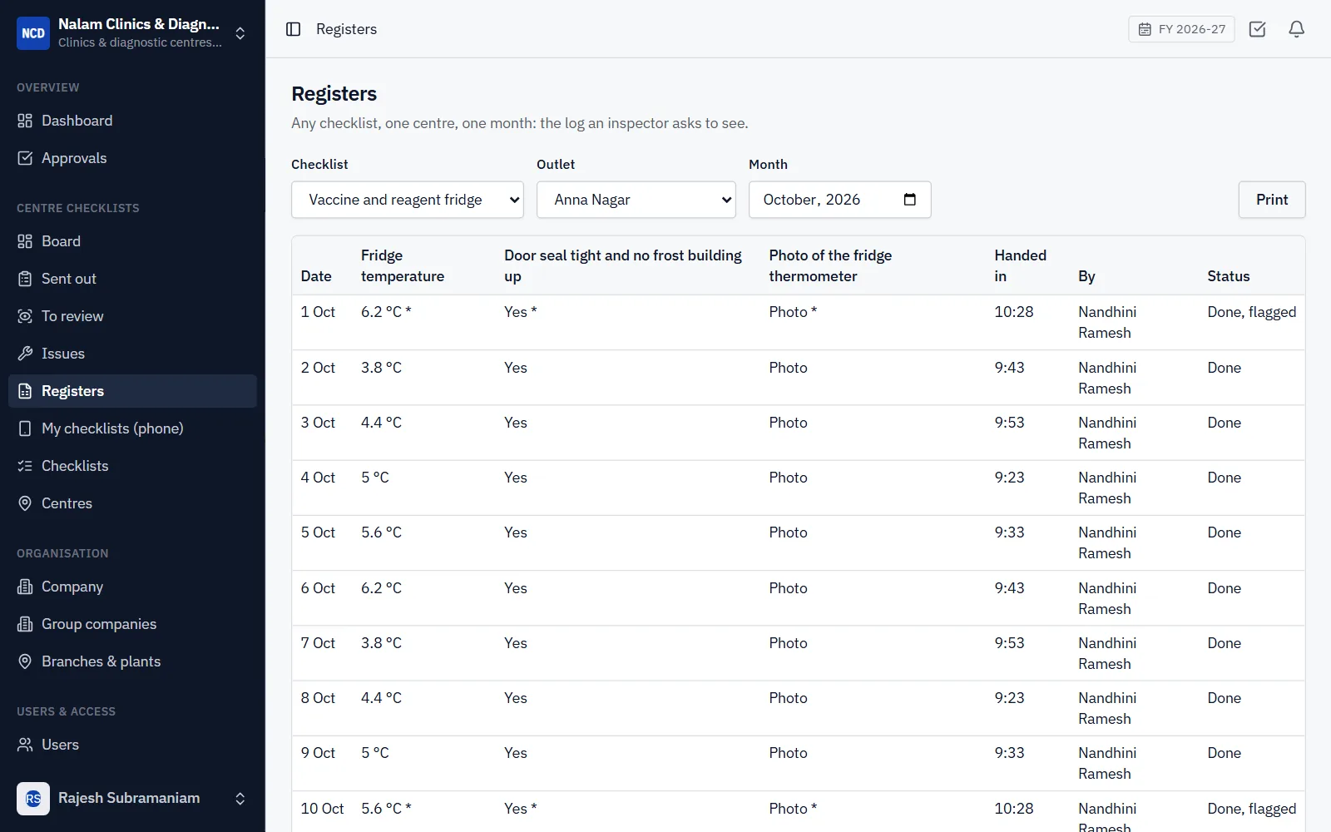Click the 'Done, flagged' status for 1 Oct

click(1252, 312)
